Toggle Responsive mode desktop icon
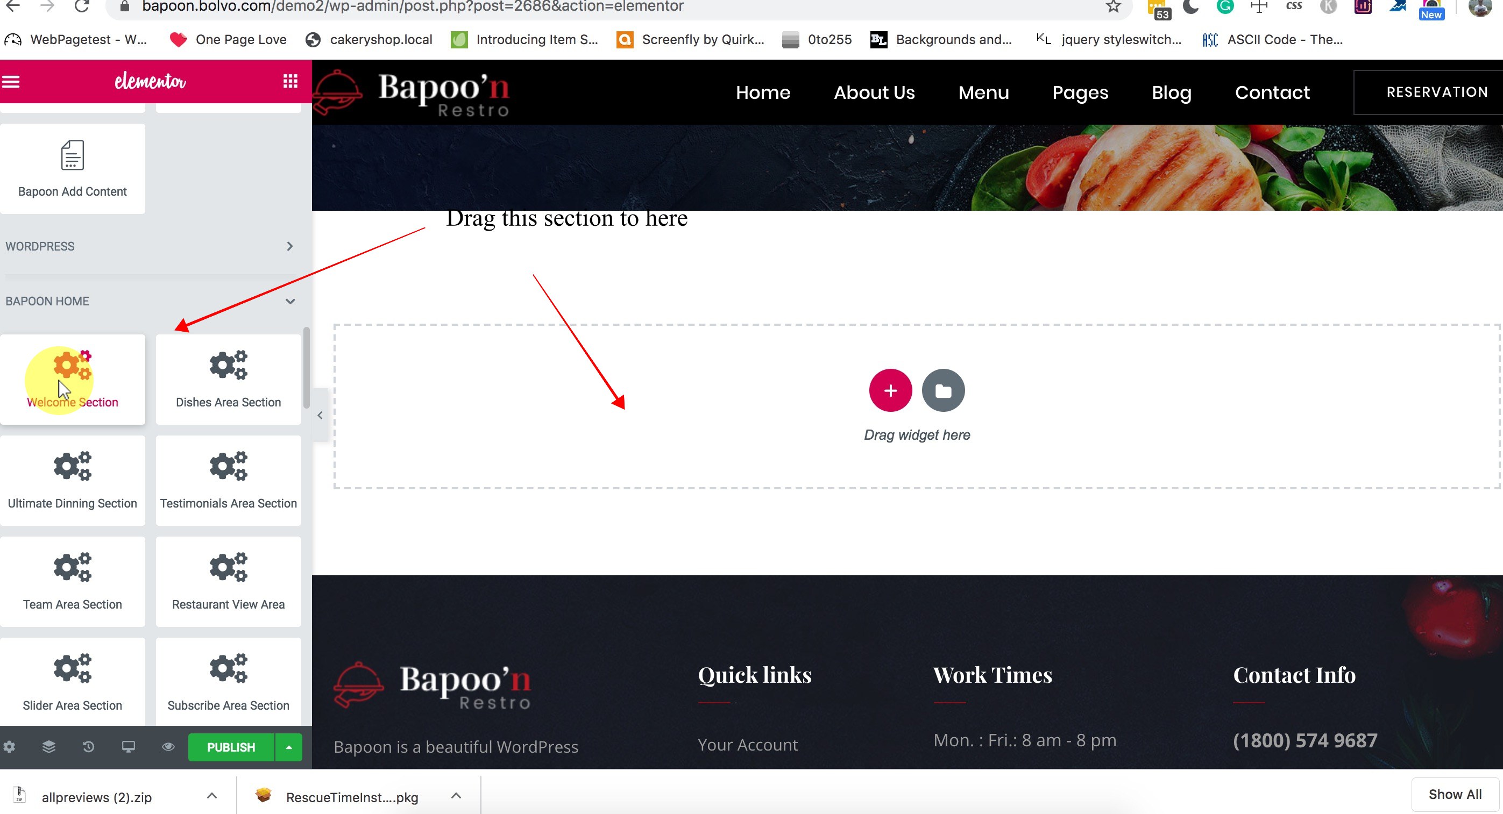This screenshot has width=1503, height=814. click(x=129, y=747)
